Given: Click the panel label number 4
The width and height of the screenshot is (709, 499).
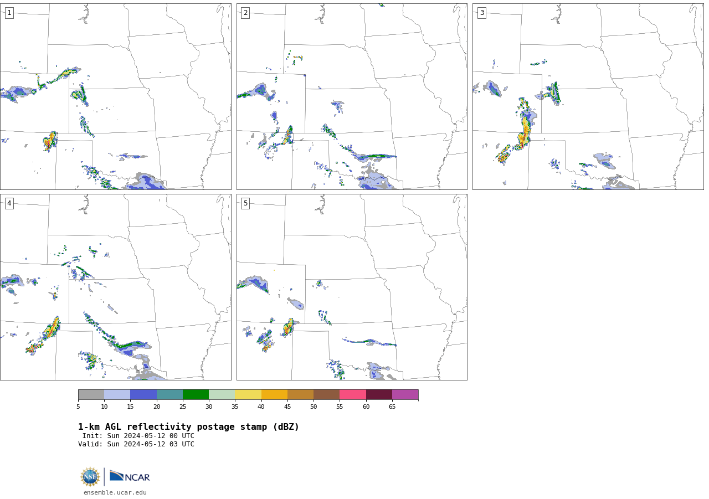Looking at the screenshot, I should click(9, 203).
